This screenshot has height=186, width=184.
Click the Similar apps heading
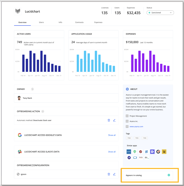[132, 146]
